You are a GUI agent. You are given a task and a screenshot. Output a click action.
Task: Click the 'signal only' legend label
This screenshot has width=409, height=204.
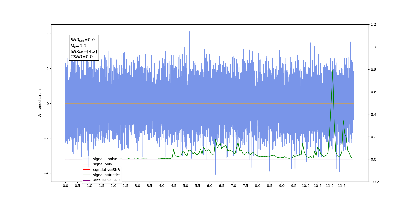tap(103, 164)
